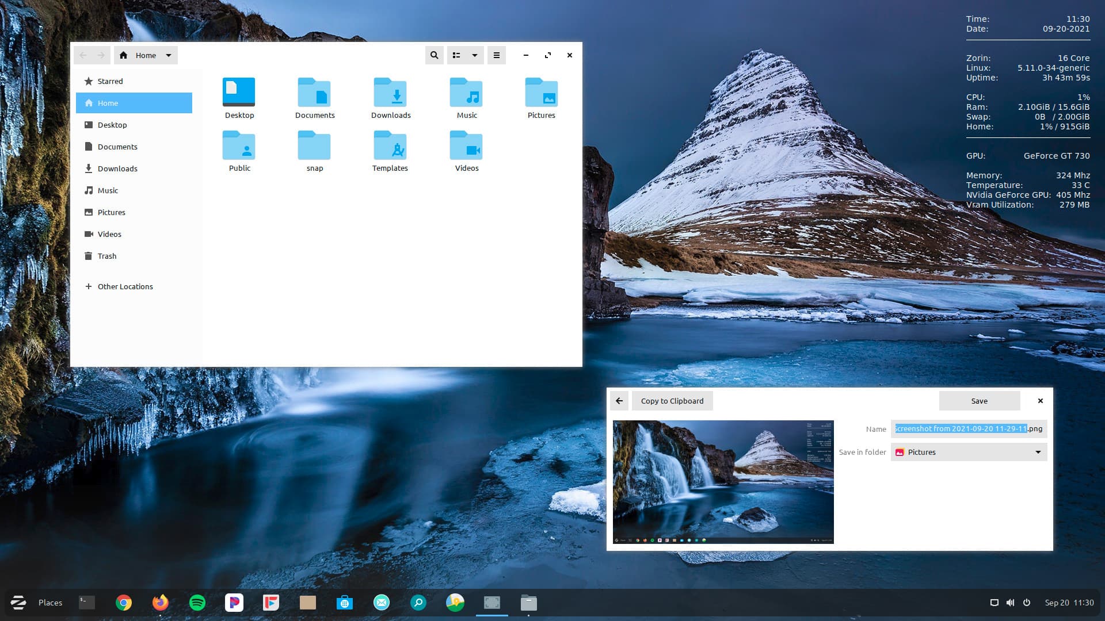
Task: Click the screenshot file name field
Action: pyautogui.click(x=969, y=429)
